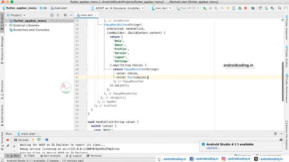Hide the Run panel with minus icon

281,134
